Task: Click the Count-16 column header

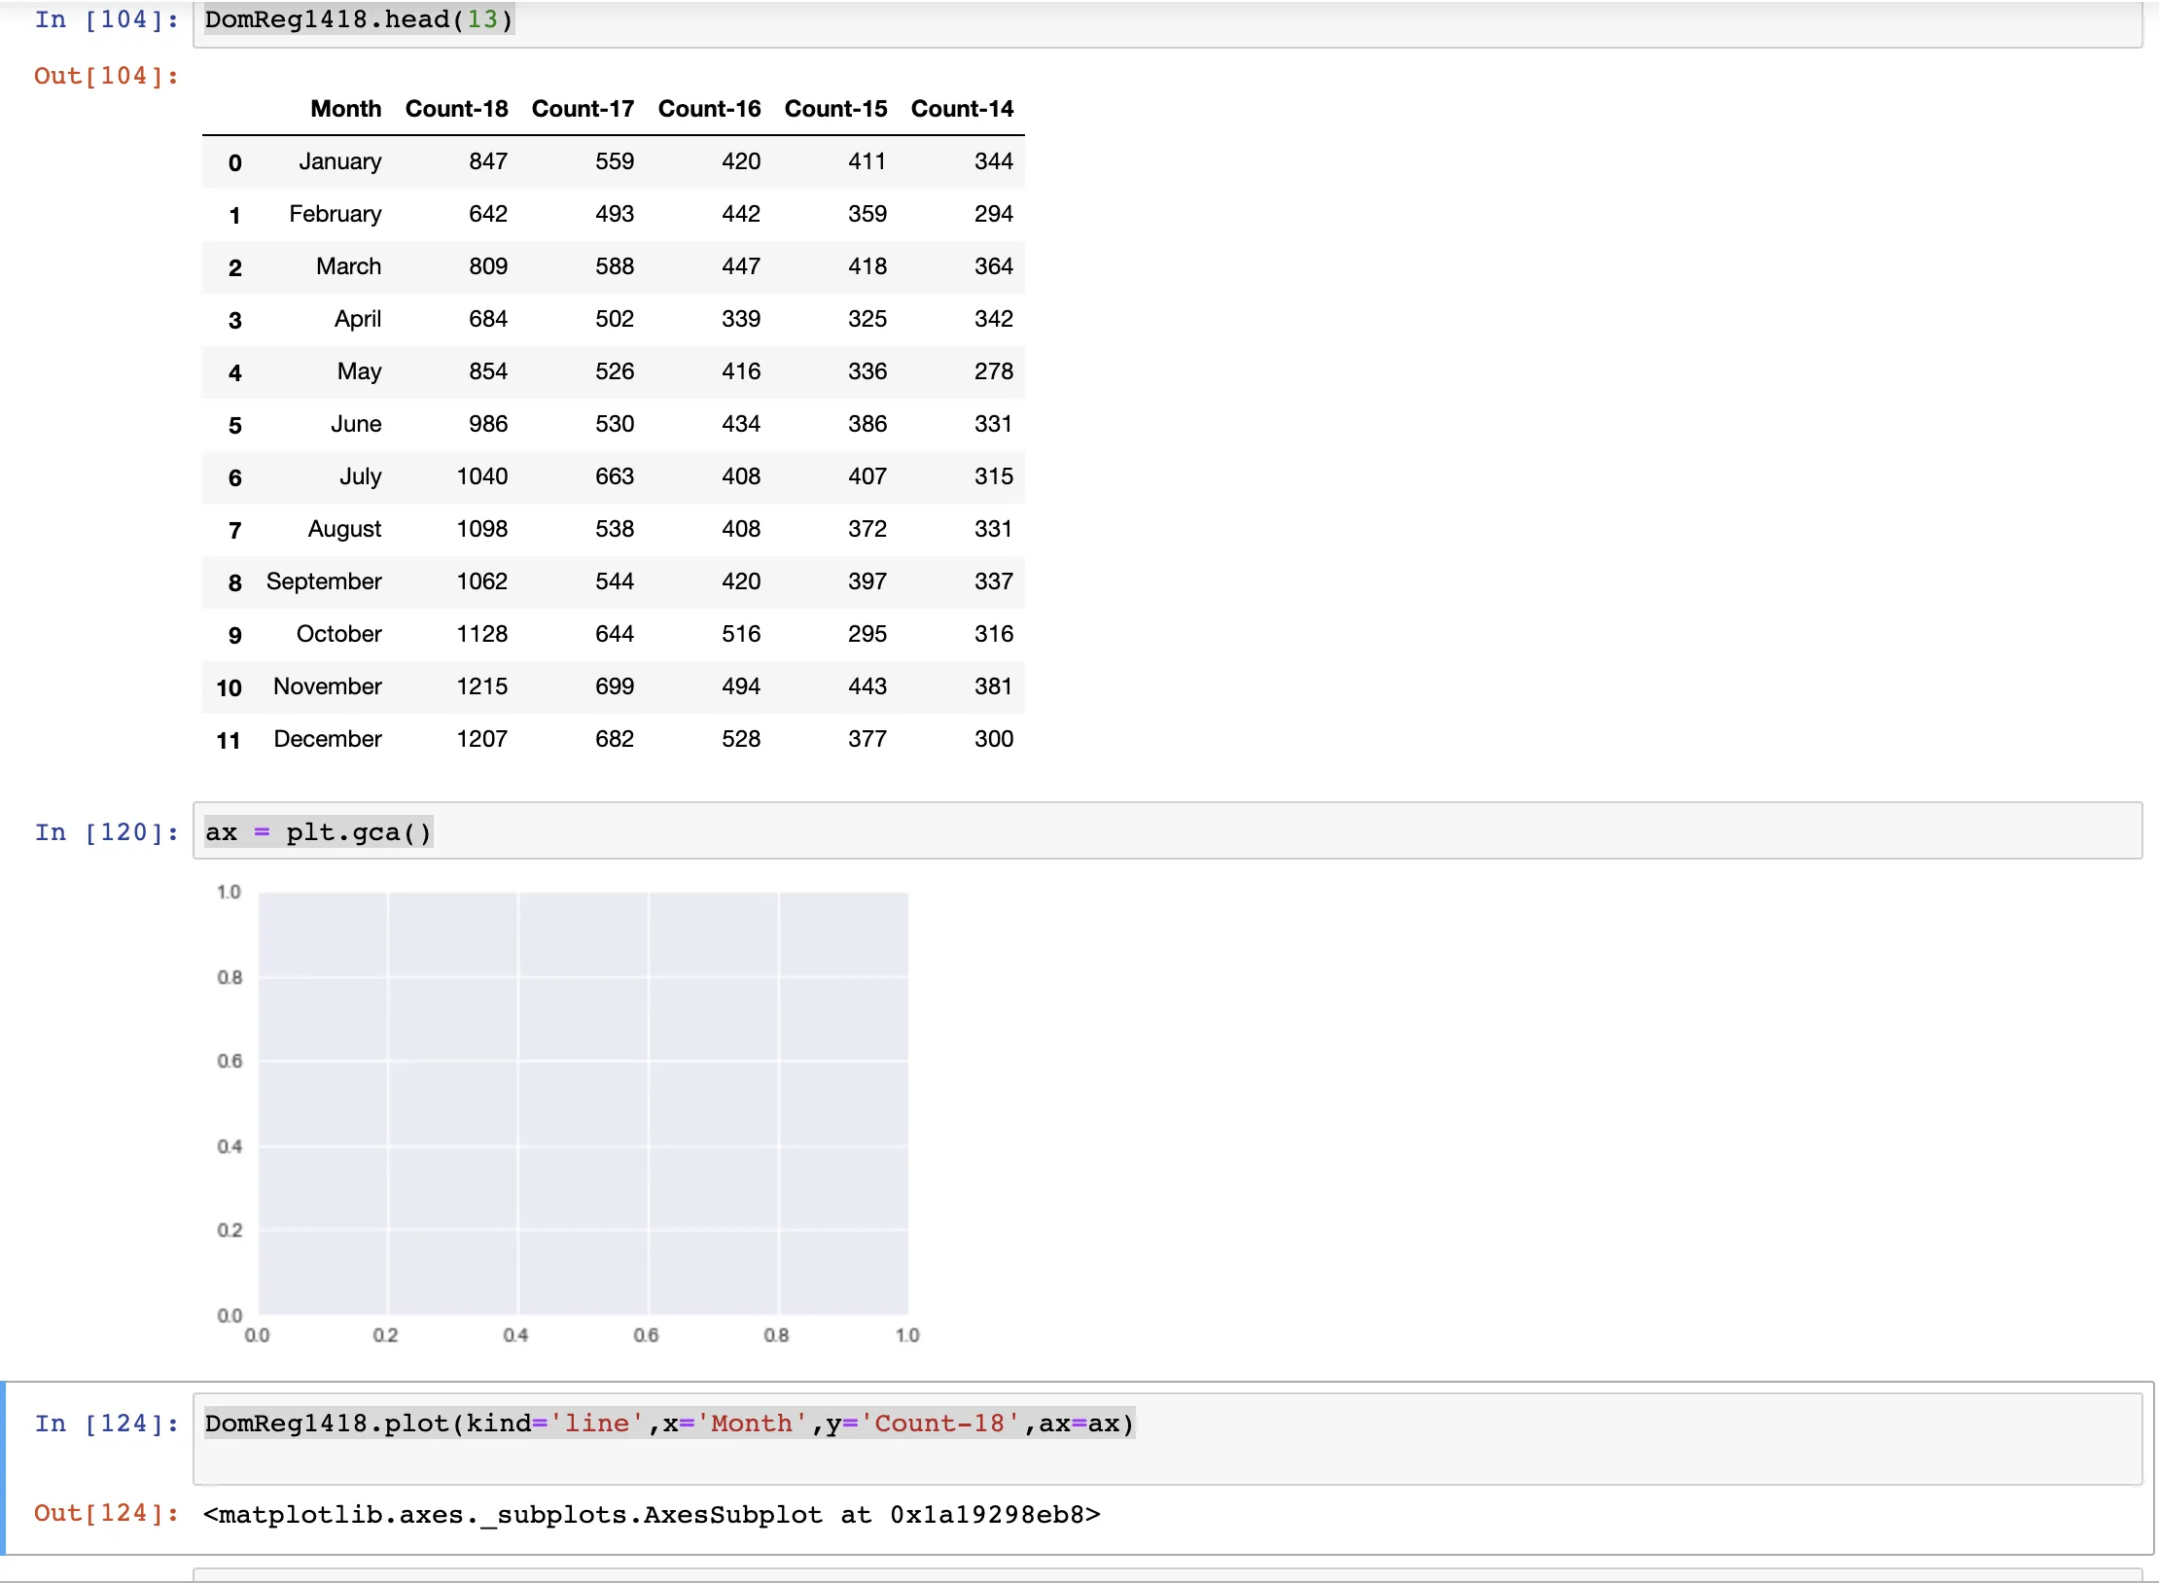Action: click(709, 109)
